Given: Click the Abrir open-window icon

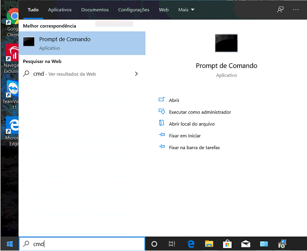Looking at the screenshot, I should point(162,100).
